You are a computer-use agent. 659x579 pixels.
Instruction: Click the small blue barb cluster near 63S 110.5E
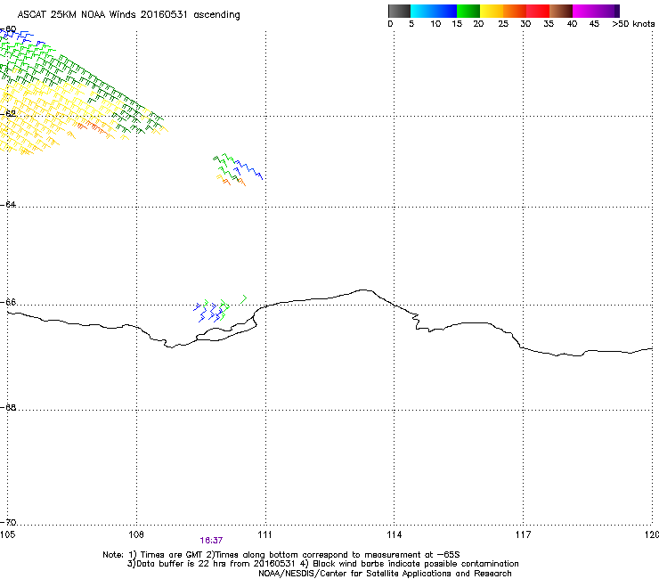pyautogui.click(x=248, y=169)
